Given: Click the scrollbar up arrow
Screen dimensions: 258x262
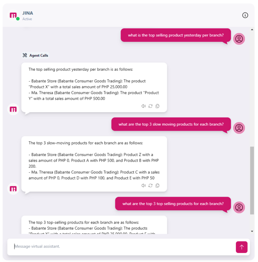Looking at the screenshot, I should pyautogui.click(x=252, y=30).
